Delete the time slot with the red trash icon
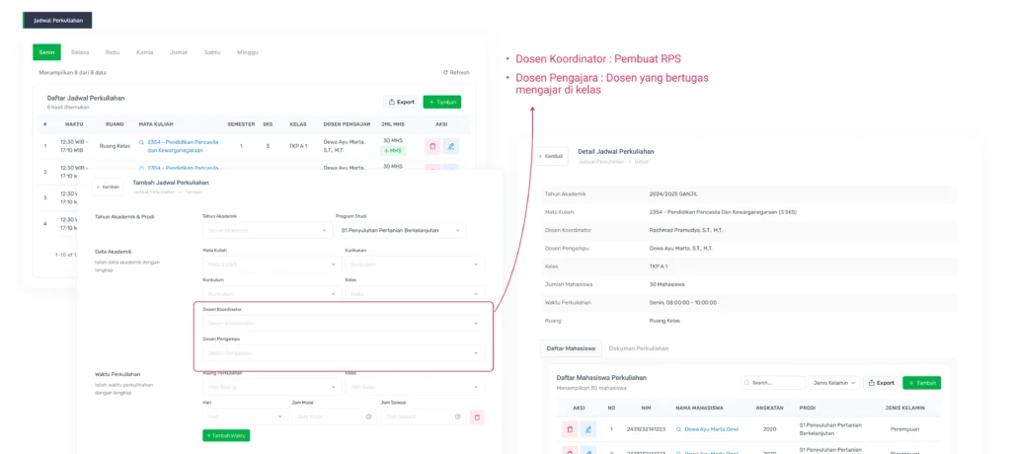This screenshot has width=1011, height=454. coord(477,417)
